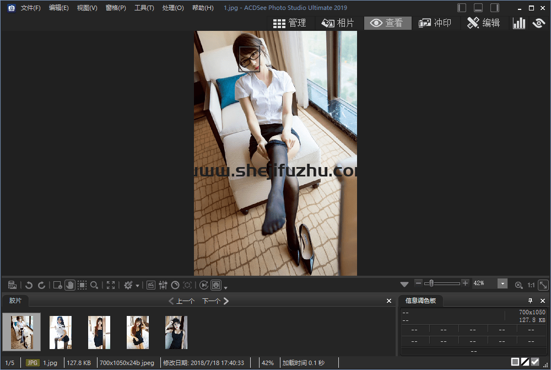
Task: Open the 文件(F) menu
Action: pyautogui.click(x=30, y=8)
